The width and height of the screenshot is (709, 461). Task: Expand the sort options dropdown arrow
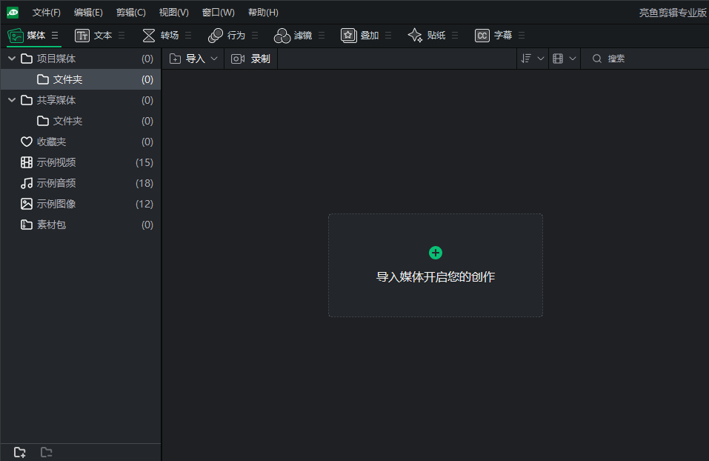[x=540, y=59]
